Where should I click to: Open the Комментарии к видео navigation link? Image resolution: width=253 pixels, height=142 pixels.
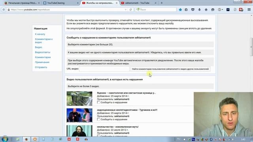(x=44, y=41)
